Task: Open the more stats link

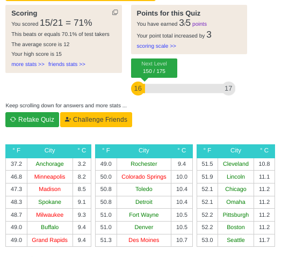Action: point(28,64)
